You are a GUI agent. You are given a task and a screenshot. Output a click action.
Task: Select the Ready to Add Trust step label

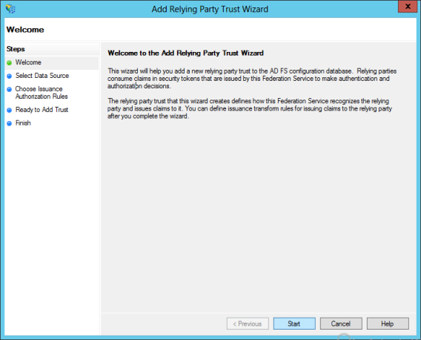pos(42,110)
